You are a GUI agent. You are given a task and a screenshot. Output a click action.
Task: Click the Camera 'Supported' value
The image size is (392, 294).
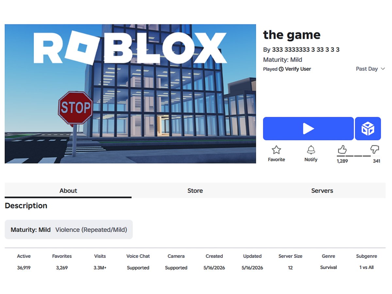[176, 268]
